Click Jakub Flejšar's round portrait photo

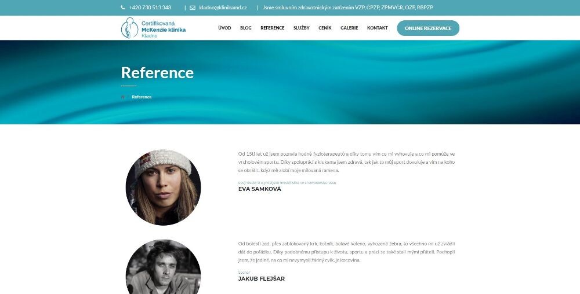point(163,267)
